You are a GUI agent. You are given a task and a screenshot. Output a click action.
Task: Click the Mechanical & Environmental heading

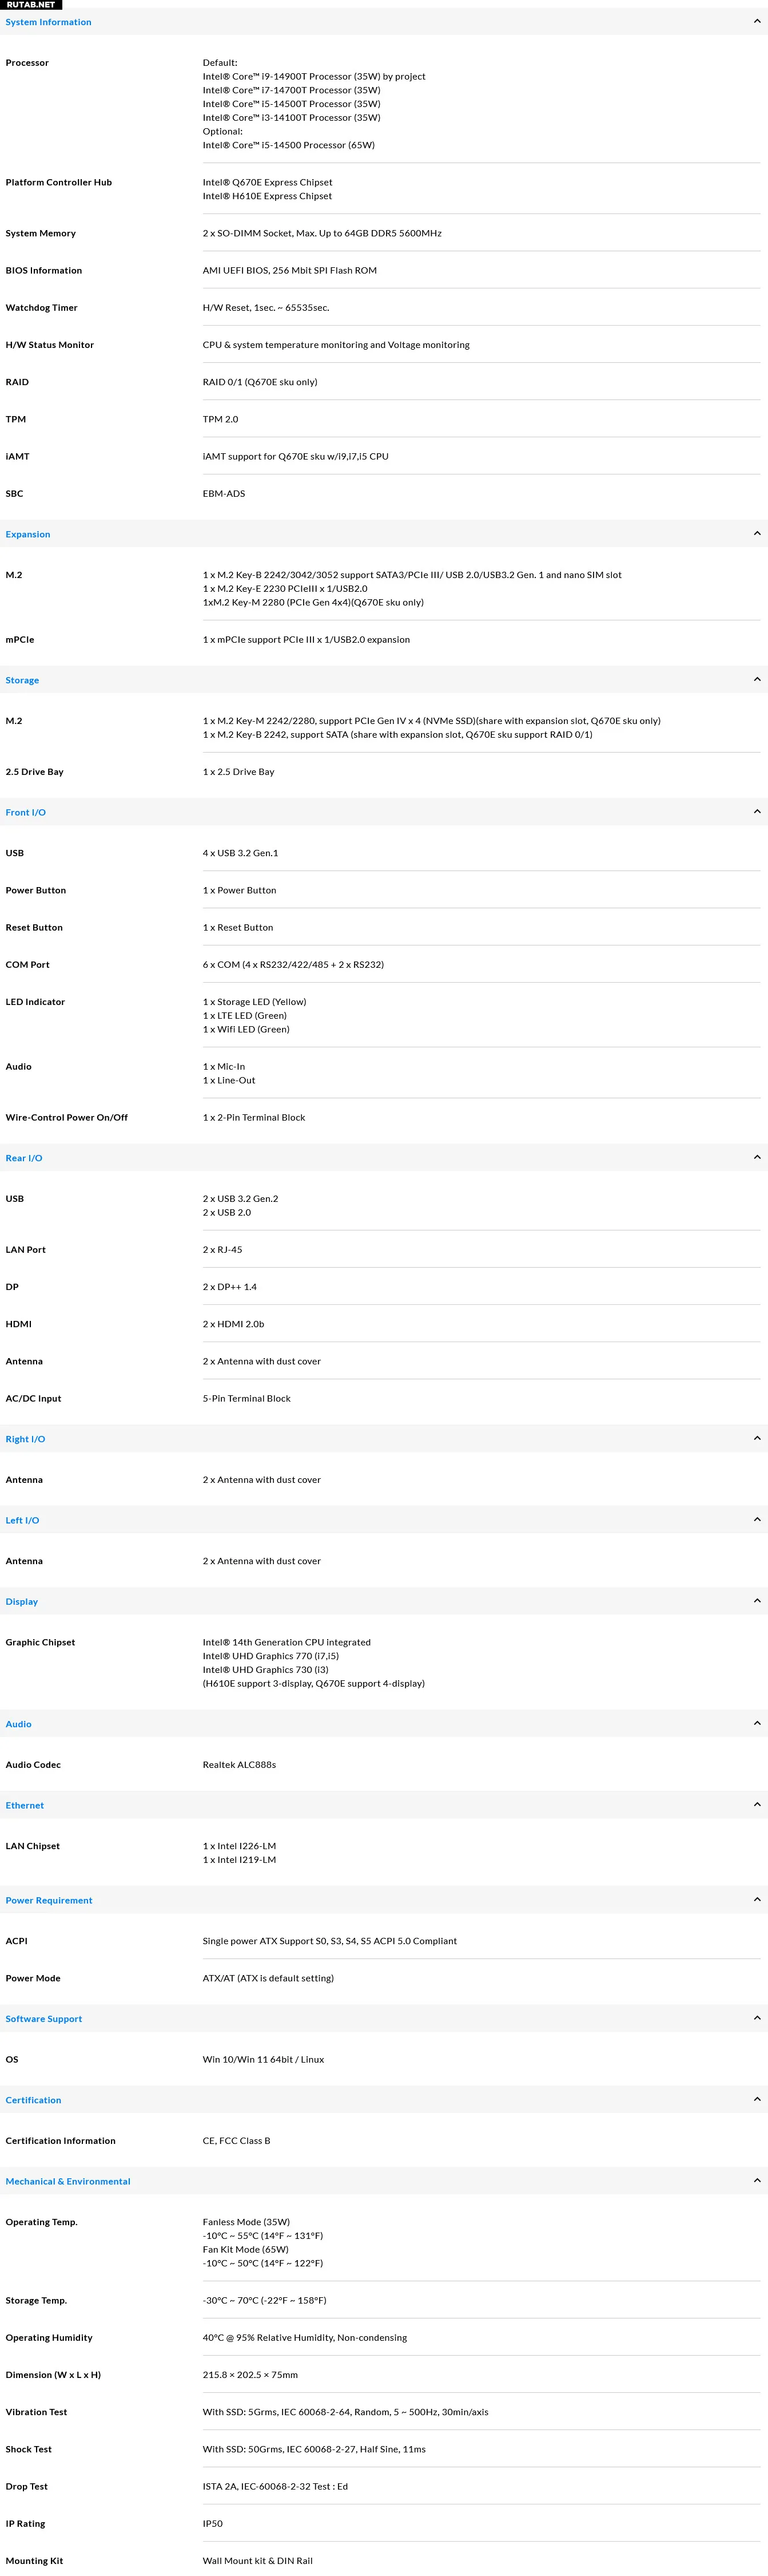(x=68, y=2181)
